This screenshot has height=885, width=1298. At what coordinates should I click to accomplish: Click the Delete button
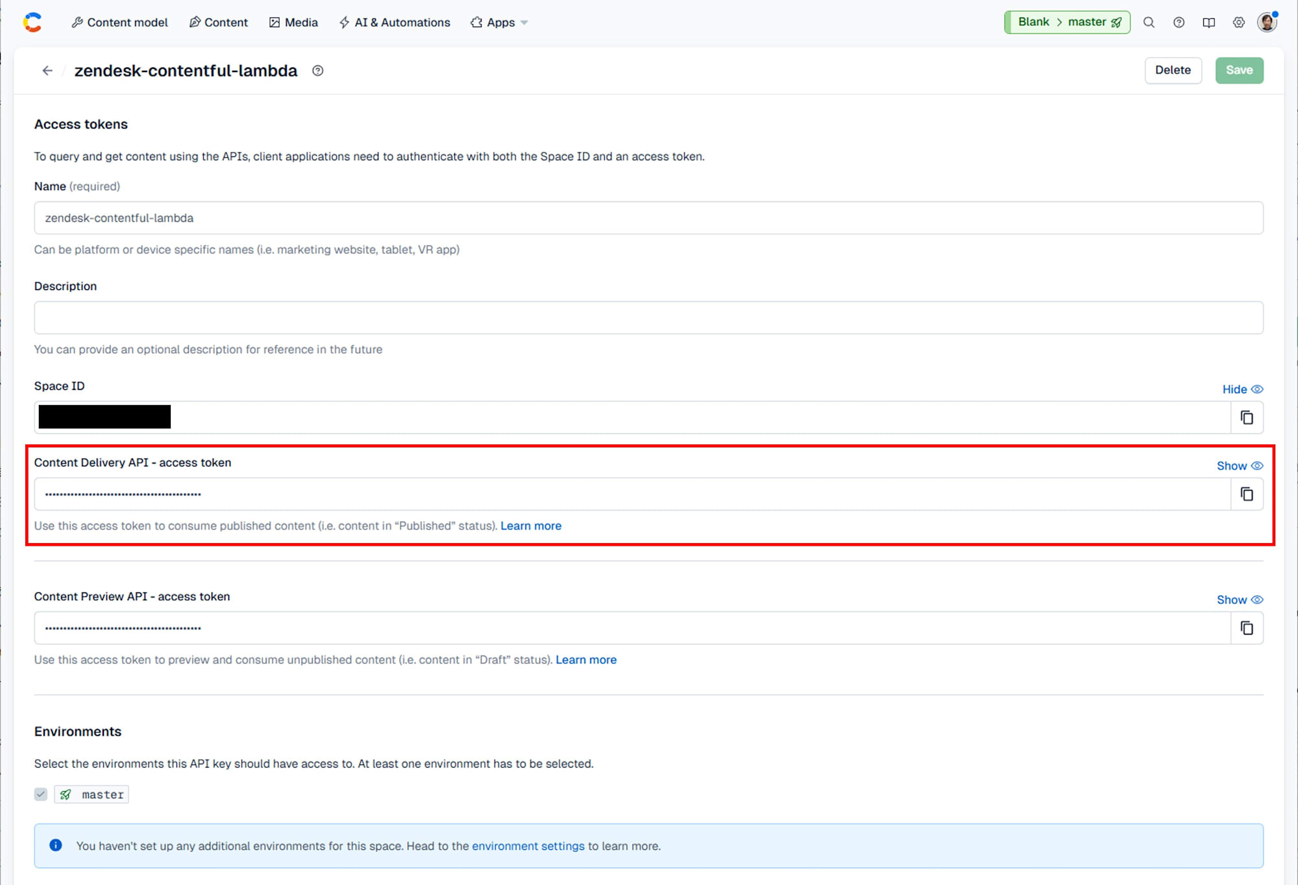(x=1173, y=70)
